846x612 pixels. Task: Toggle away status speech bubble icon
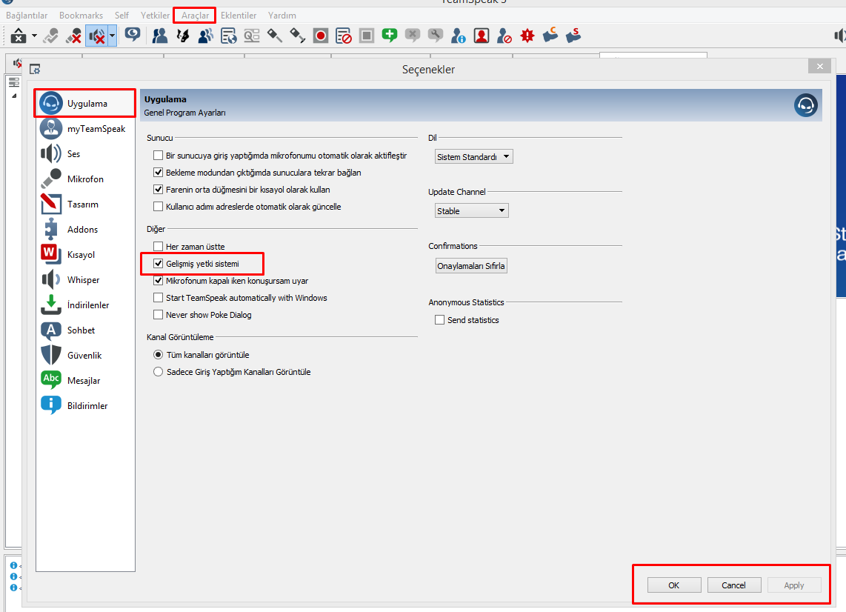tap(132, 35)
